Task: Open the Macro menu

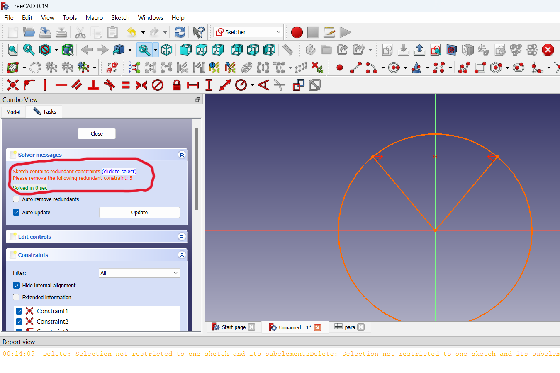Action: click(94, 18)
